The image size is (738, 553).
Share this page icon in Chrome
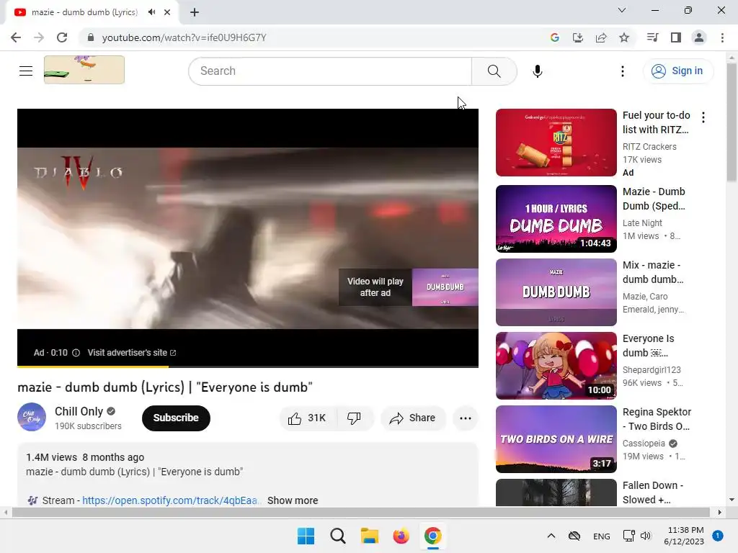[x=601, y=37]
